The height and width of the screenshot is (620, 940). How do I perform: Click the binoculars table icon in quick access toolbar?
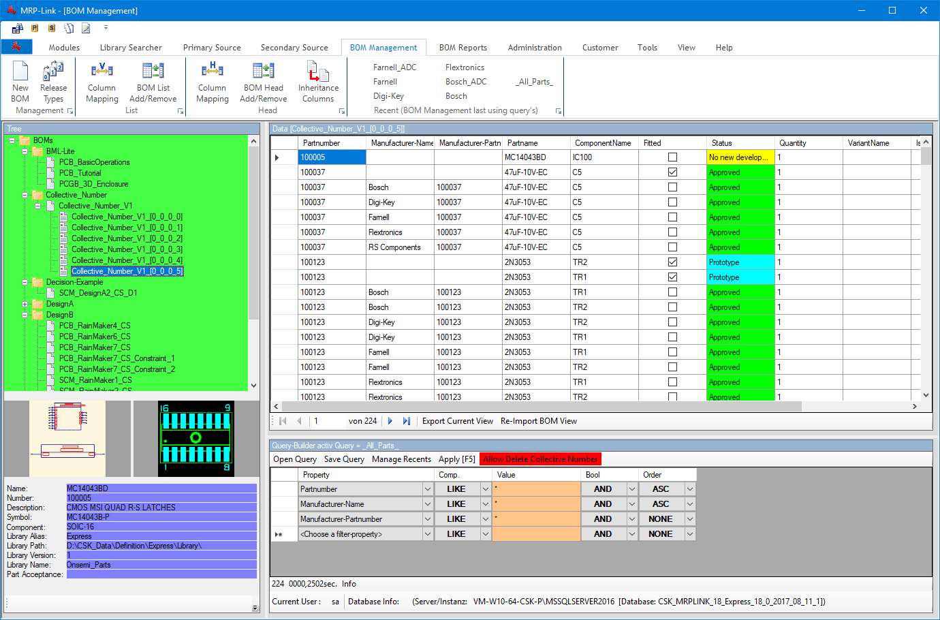(x=18, y=29)
